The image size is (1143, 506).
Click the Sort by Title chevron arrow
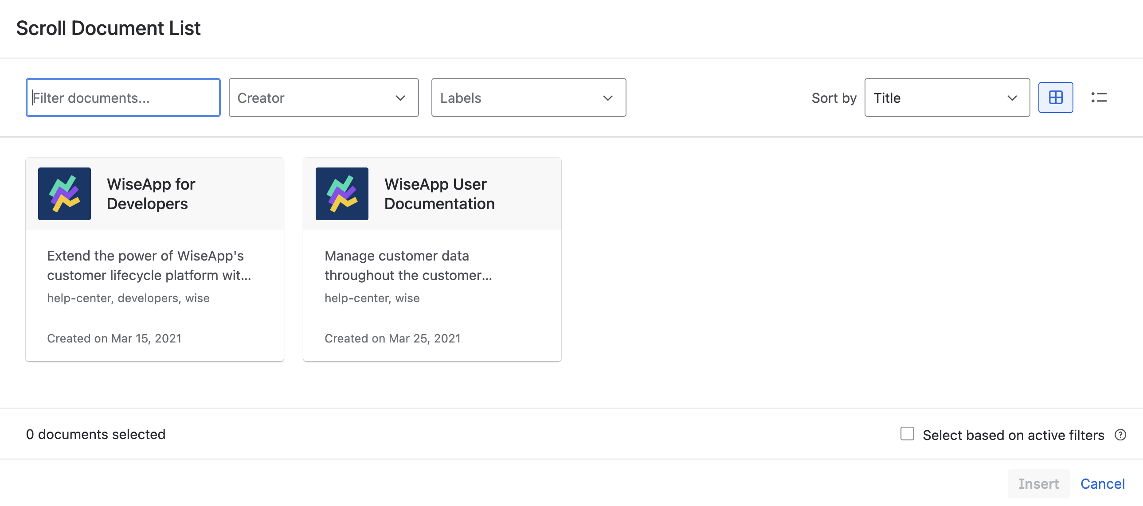[x=1012, y=98]
